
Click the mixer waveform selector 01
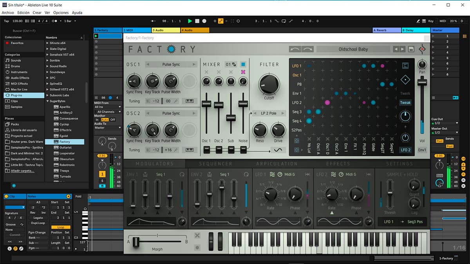(231, 64)
